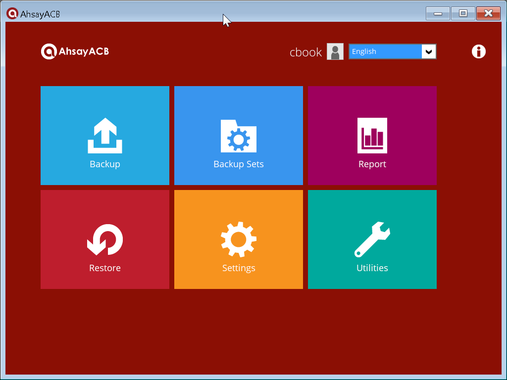Open the Backup Sets tile label
Screen dimensions: 507x380
tap(238, 164)
